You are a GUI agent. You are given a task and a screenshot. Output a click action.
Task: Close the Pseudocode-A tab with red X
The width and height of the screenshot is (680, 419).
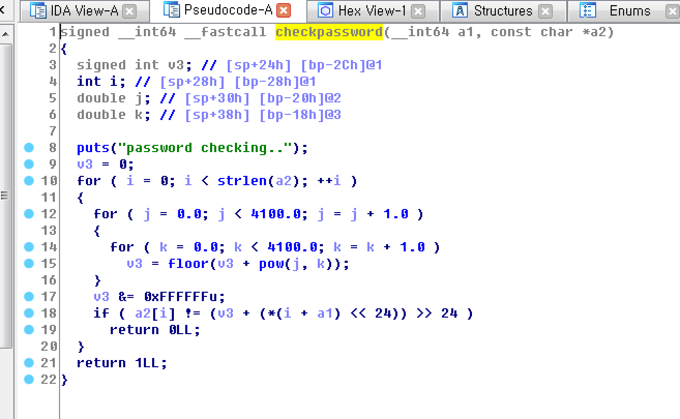click(284, 10)
